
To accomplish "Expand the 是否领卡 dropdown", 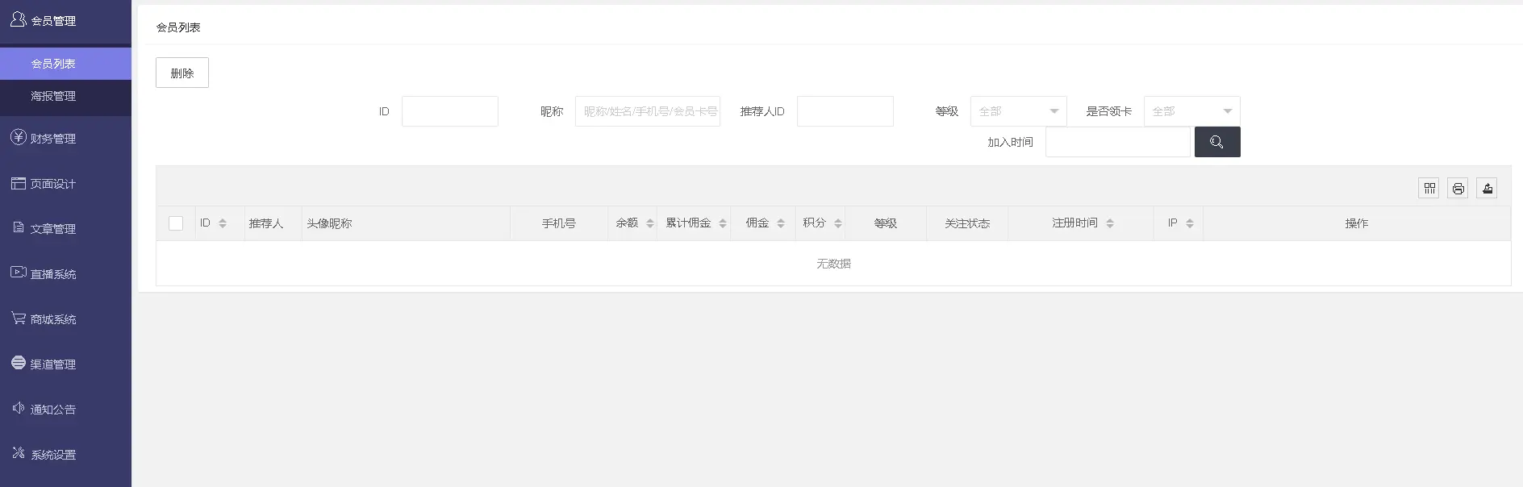I will (x=1191, y=111).
